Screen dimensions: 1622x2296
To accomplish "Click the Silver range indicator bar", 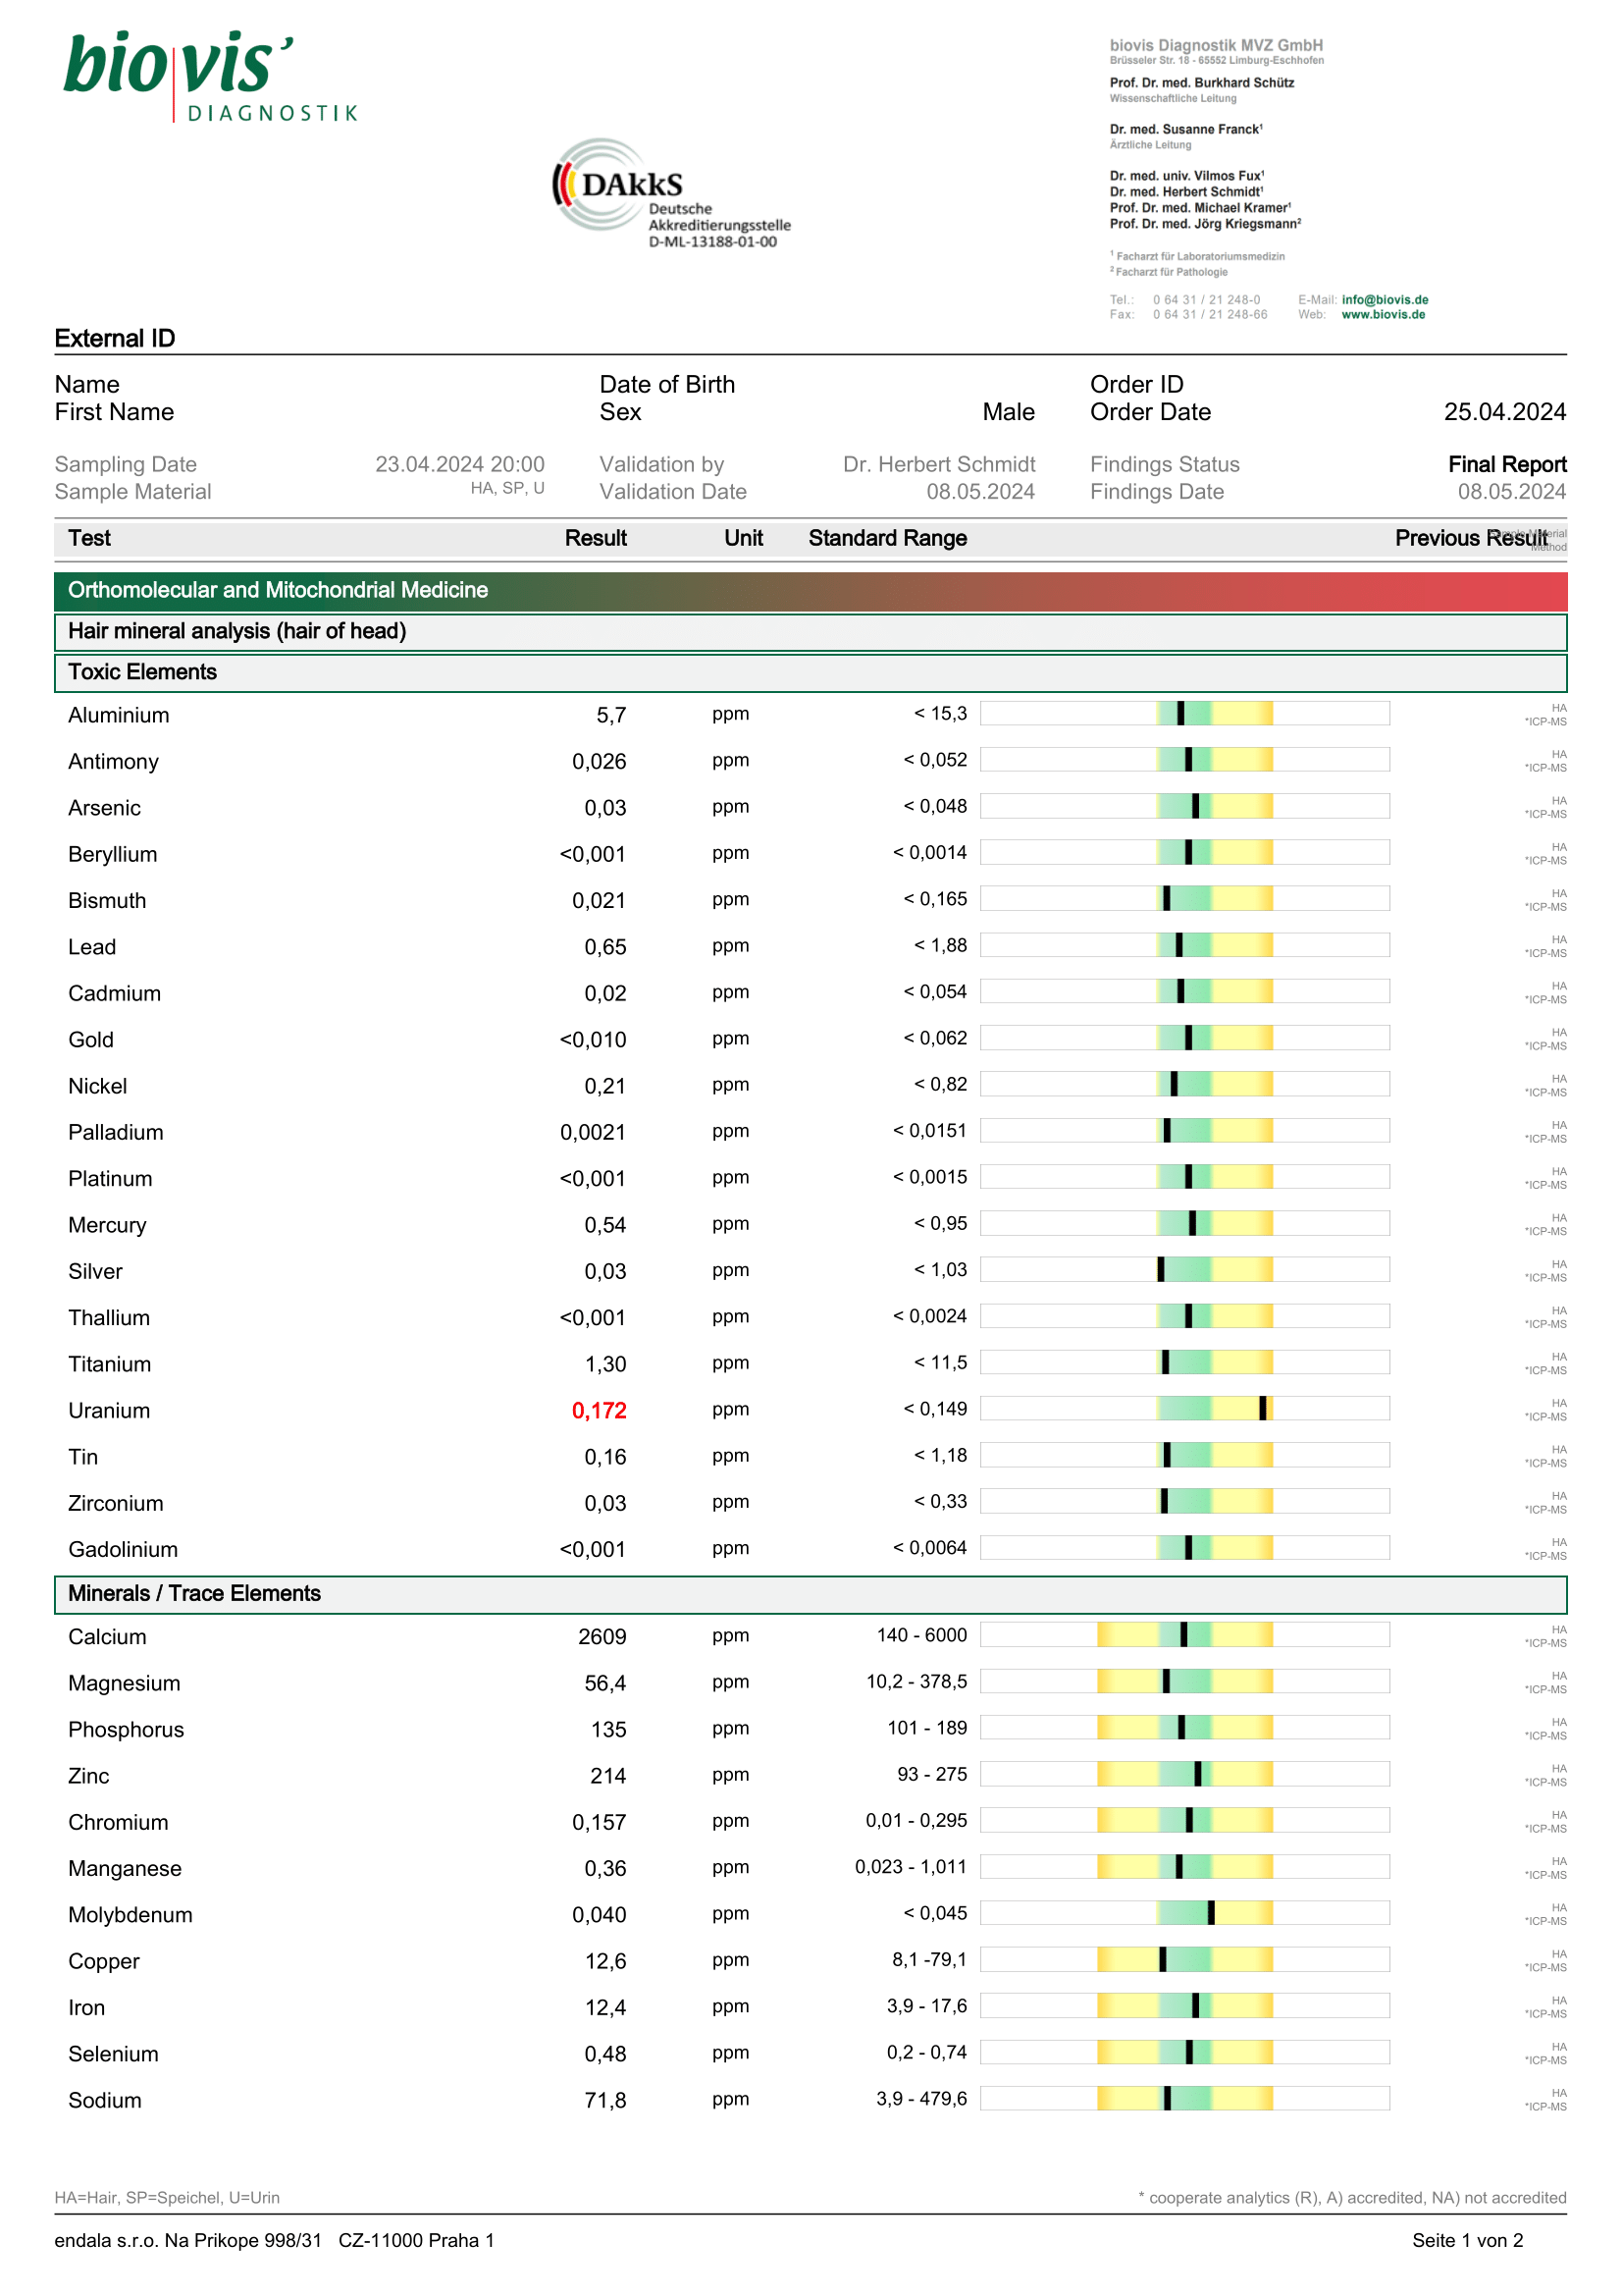I will click(x=1184, y=1270).
